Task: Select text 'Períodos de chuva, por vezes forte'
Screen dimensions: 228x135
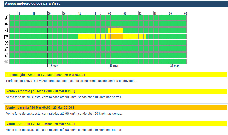Action: (x=31, y=81)
